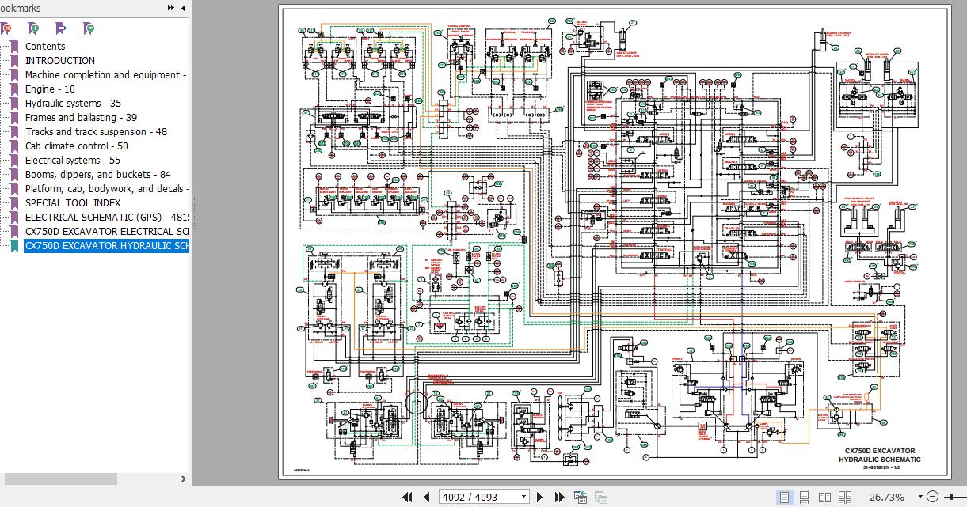Open Hydraulic systems - 35 bookmark
967x507 pixels.
[73, 103]
